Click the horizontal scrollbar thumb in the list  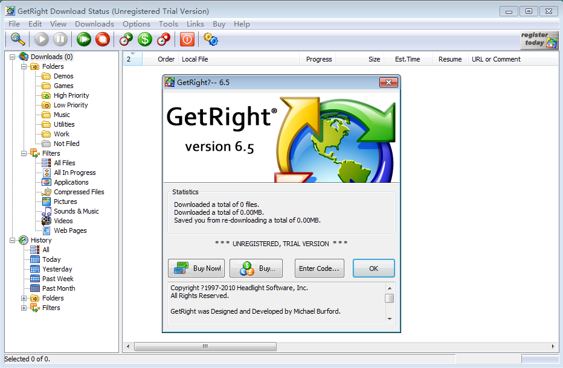(x=205, y=346)
